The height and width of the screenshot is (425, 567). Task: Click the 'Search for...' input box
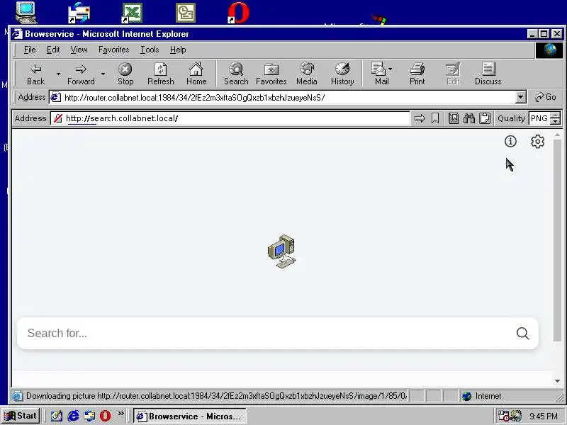click(268, 333)
